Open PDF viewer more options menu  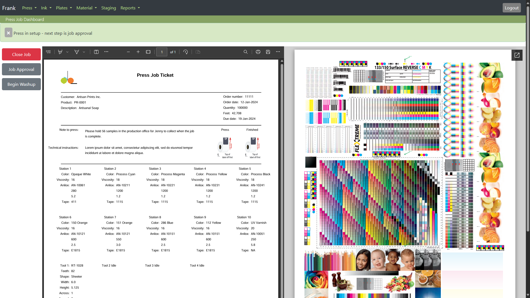pyautogui.click(x=278, y=52)
